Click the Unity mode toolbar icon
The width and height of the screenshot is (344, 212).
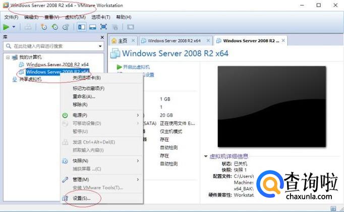coord(115,27)
